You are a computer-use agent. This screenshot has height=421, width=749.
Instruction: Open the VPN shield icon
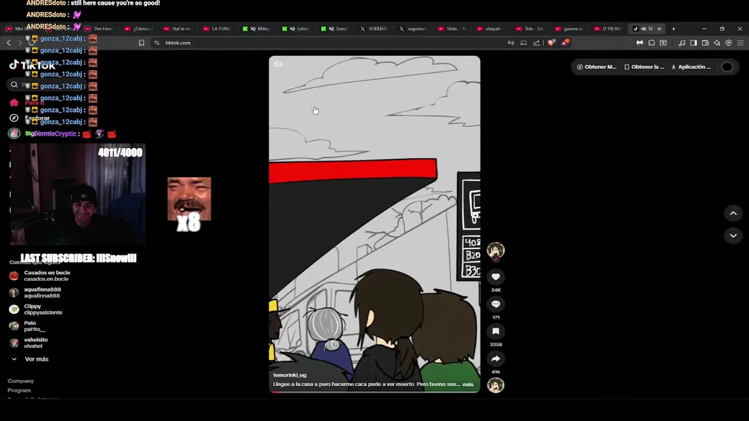pos(729,43)
